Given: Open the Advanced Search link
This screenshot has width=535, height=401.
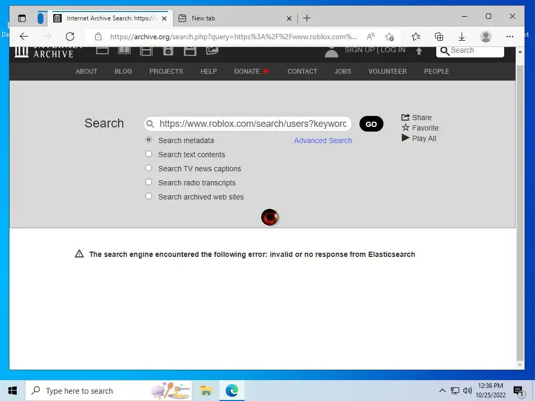Looking at the screenshot, I should coord(323,140).
